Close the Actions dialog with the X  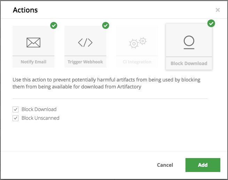click(218, 10)
